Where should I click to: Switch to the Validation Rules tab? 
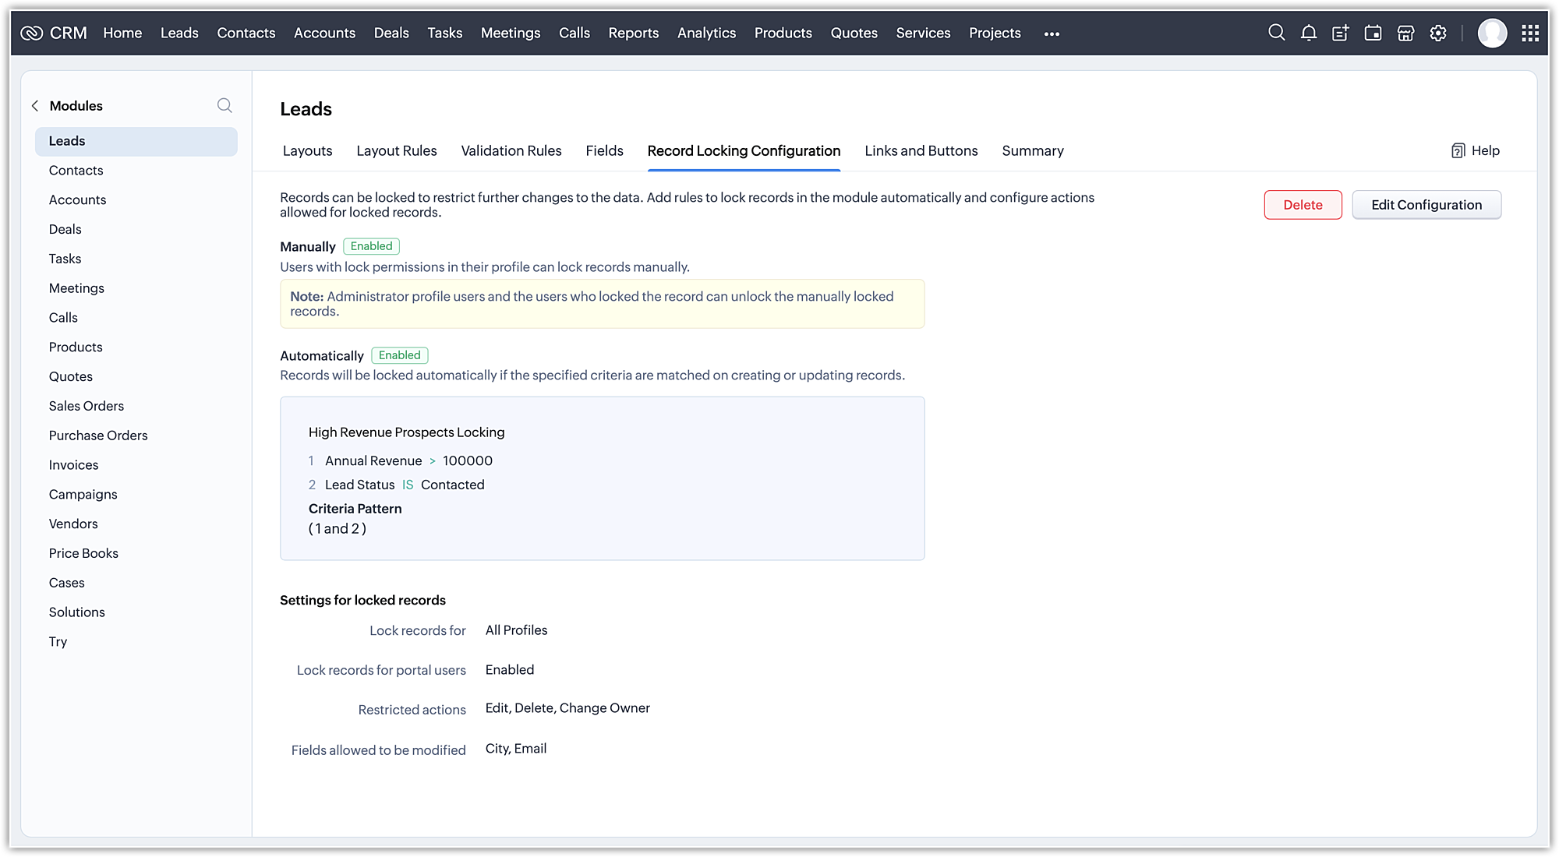tap(511, 150)
